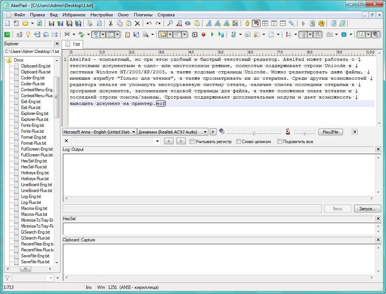
Task: Click the Undo arrow icon
Action: (149, 23)
